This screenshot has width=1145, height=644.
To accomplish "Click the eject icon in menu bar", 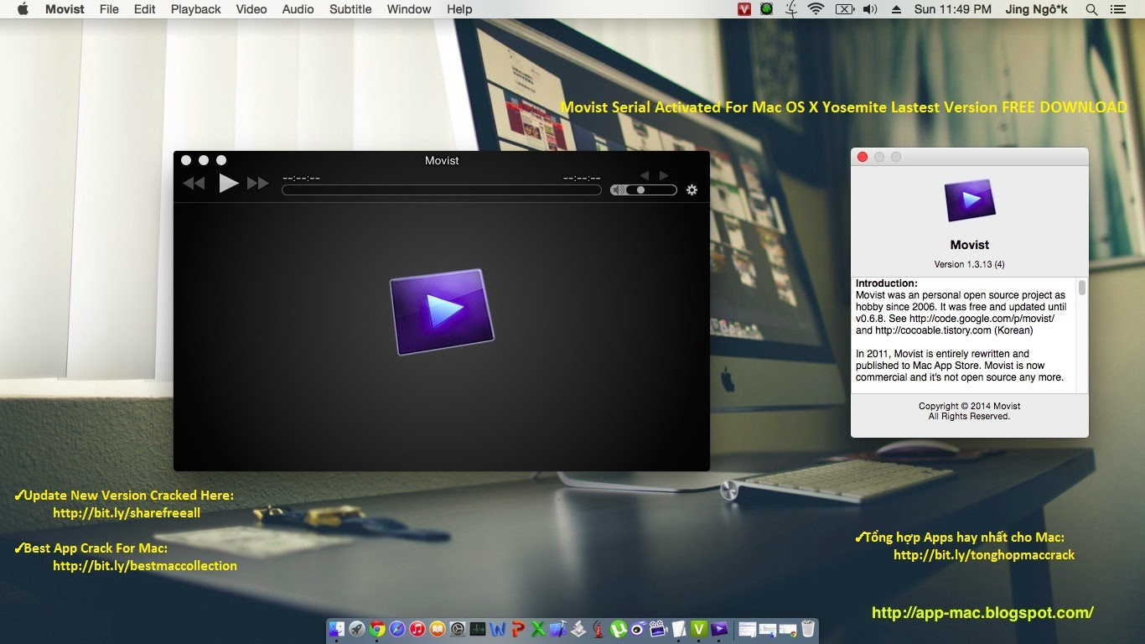I will [x=896, y=9].
